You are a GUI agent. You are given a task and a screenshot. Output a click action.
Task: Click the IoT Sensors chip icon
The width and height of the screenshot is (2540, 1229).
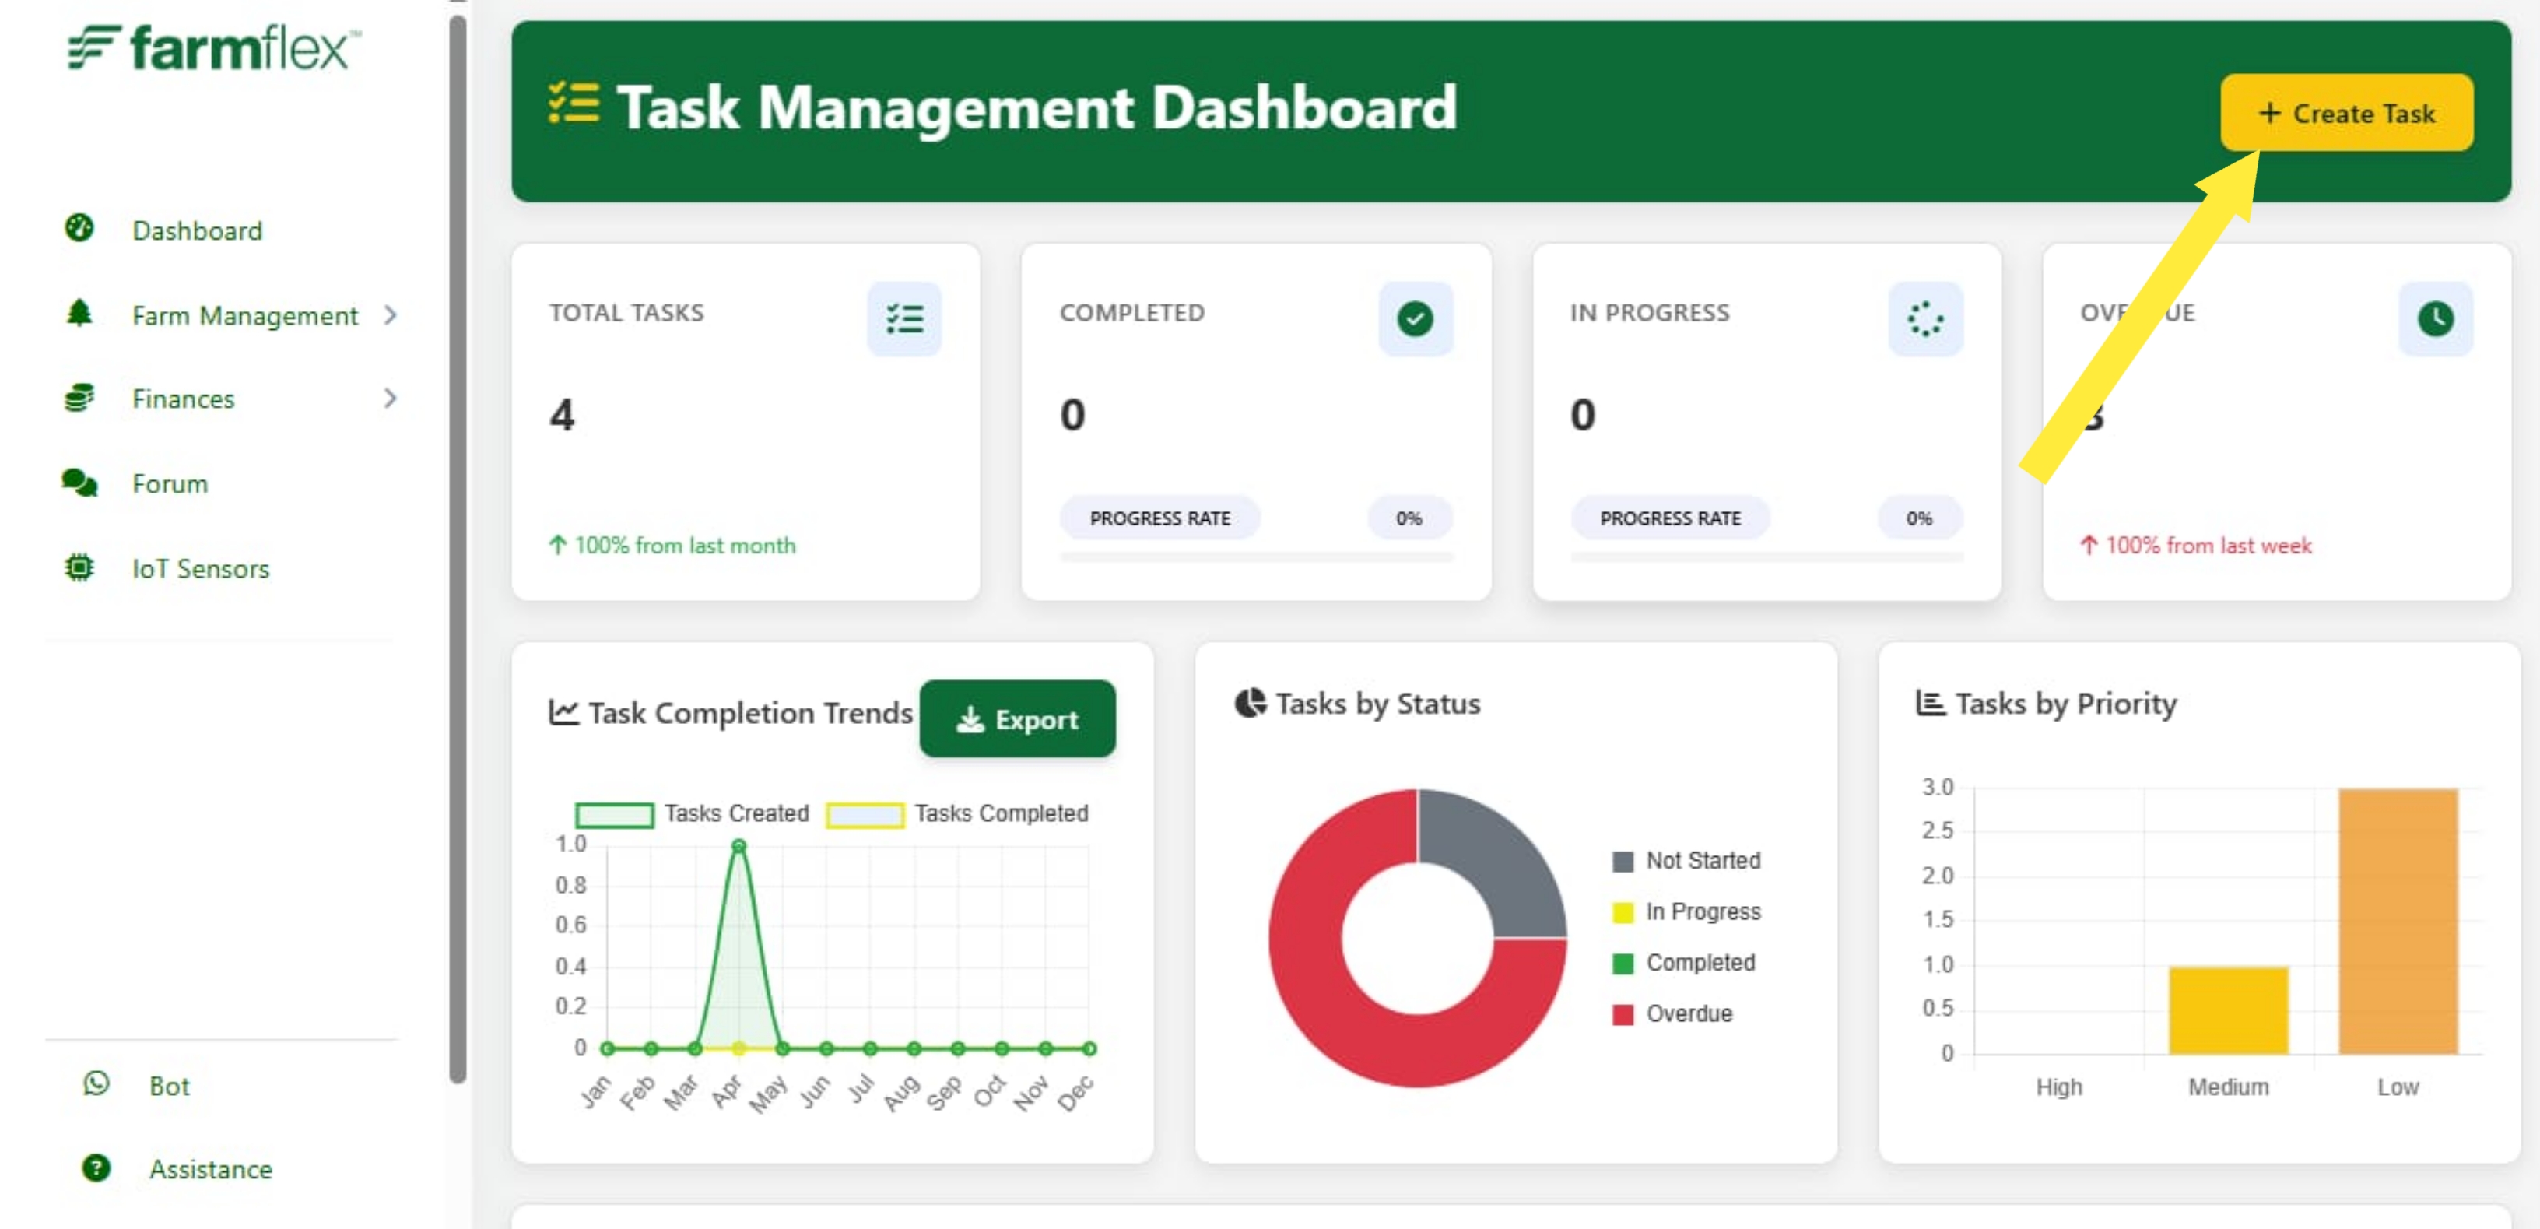[x=79, y=567]
